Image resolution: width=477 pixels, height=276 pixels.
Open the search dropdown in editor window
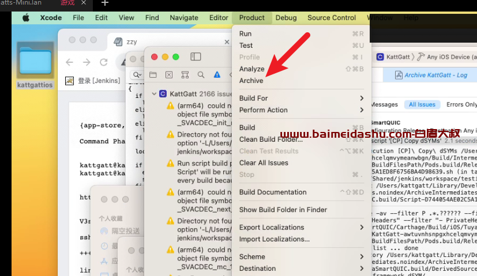tap(137, 75)
